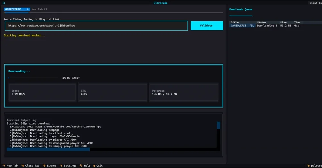The width and height of the screenshot is (322, 168).
Task: Click q Quit in the footer
Action: pos(98,166)
